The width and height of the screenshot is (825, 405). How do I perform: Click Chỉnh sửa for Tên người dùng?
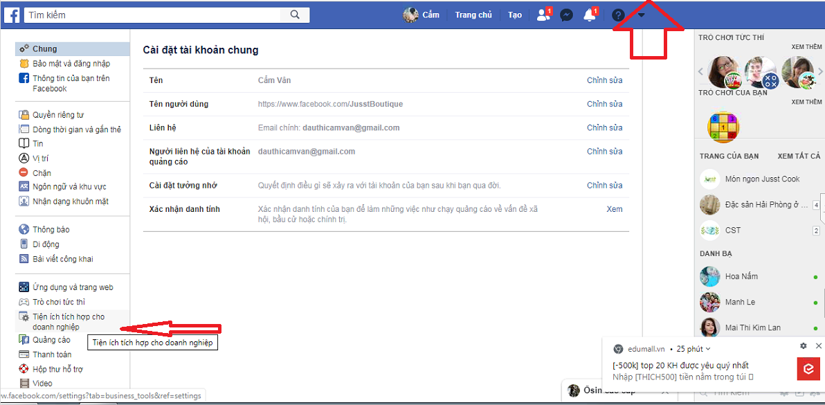click(604, 104)
